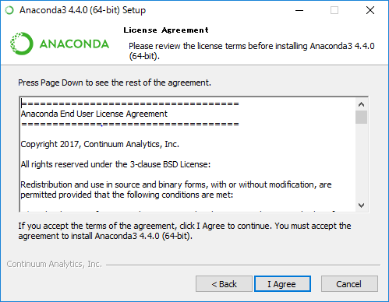Click the greyed-out maximize window button
Viewport: 389px width, 302px height.
(334, 10)
